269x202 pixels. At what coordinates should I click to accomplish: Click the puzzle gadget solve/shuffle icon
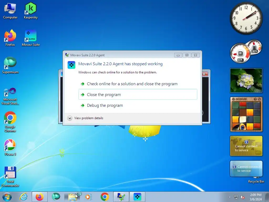pos(259,99)
